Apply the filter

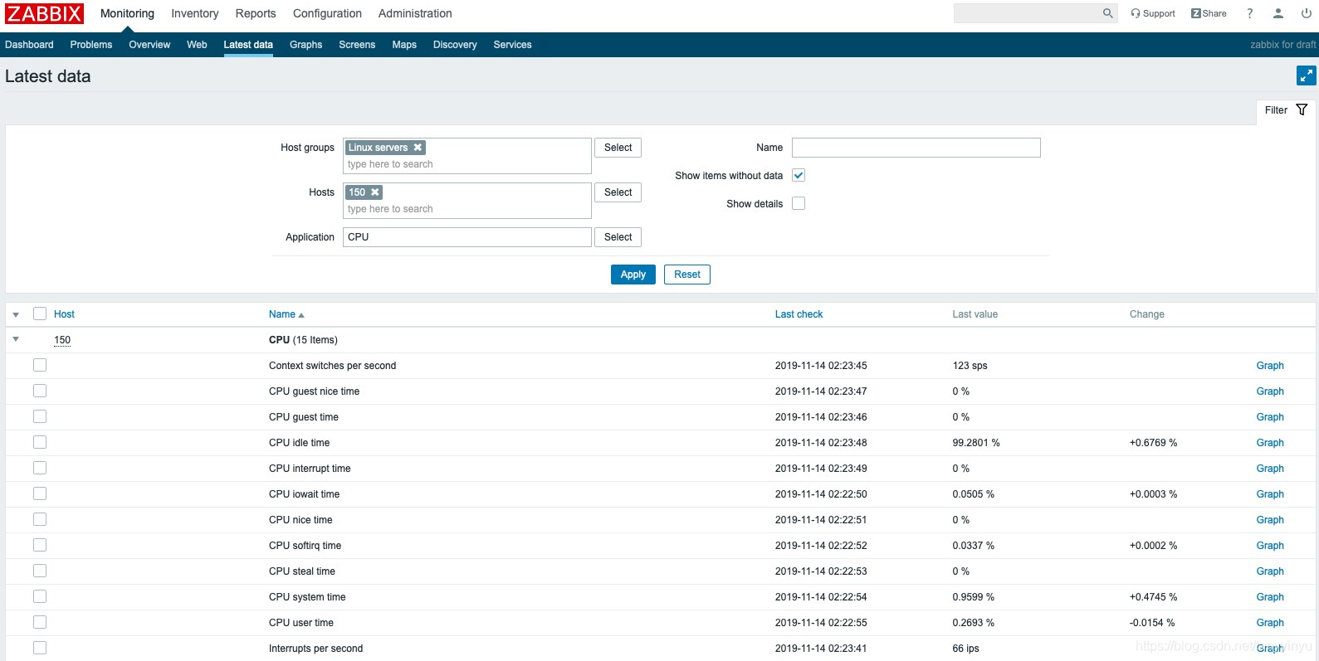[633, 275]
